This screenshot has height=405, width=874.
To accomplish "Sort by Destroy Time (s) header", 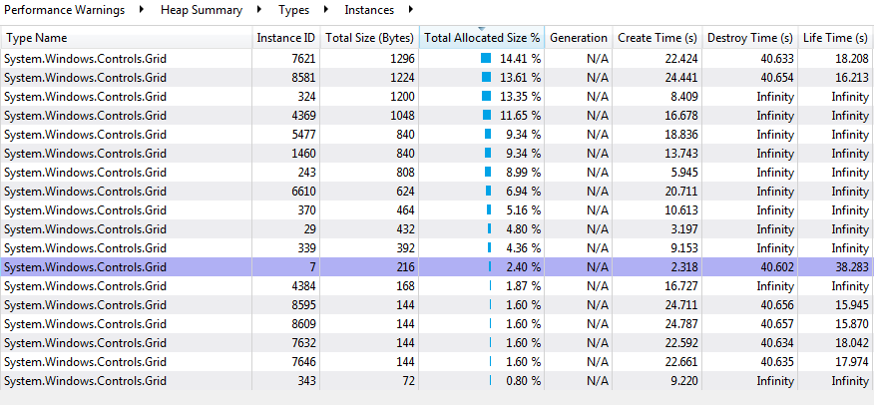I will (750, 38).
